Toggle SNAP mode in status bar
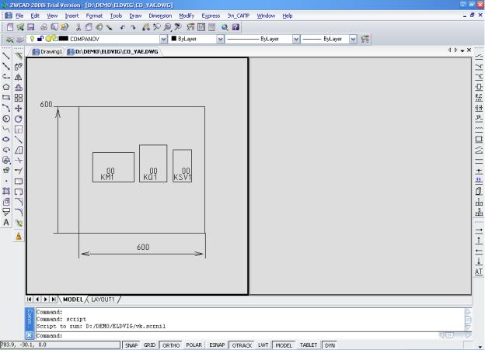The width and height of the screenshot is (485, 350). (x=132, y=345)
